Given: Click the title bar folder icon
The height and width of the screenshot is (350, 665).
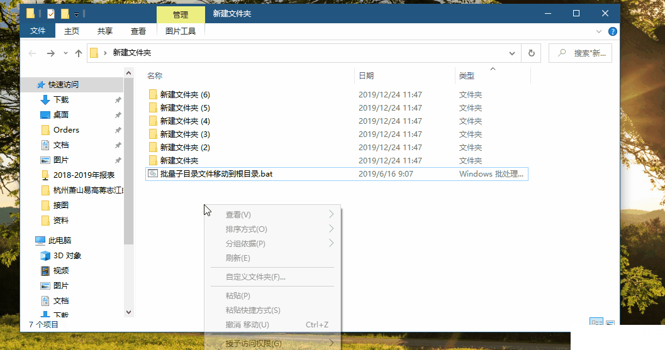Looking at the screenshot, I should pos(31,14).
